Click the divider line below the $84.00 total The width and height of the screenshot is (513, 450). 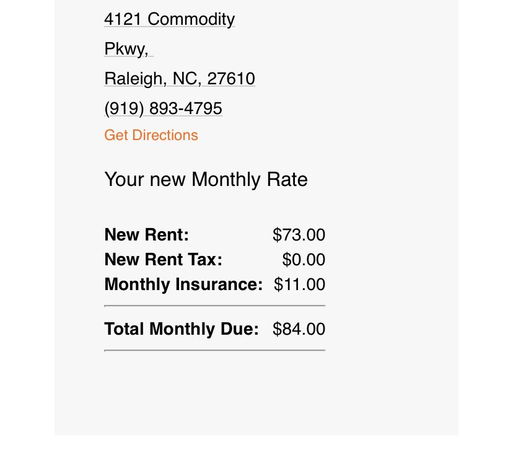[214, 350]
